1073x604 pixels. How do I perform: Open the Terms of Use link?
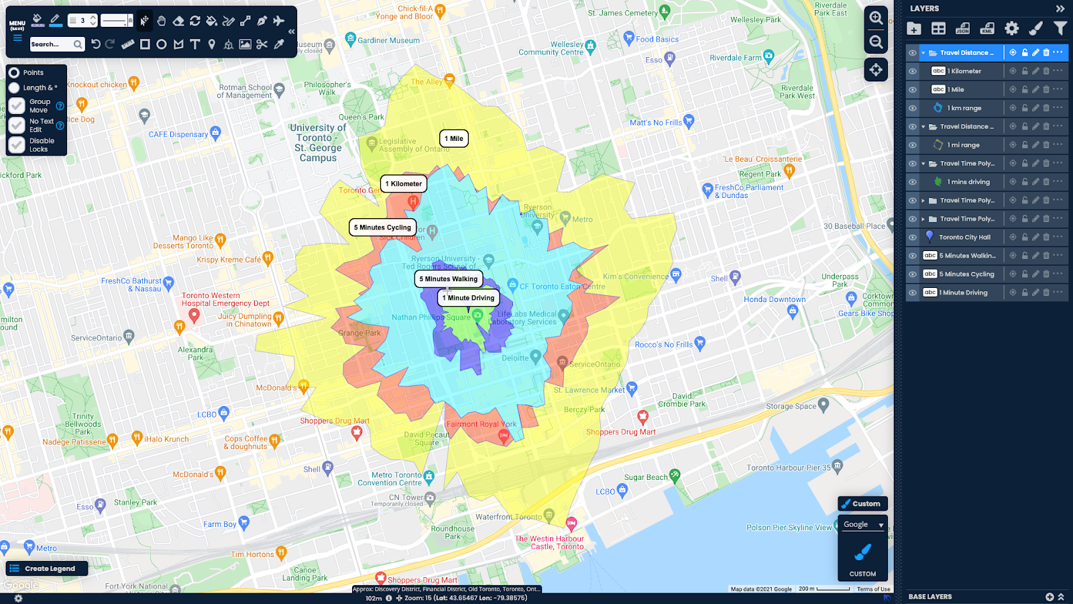[x=873, y=589]
